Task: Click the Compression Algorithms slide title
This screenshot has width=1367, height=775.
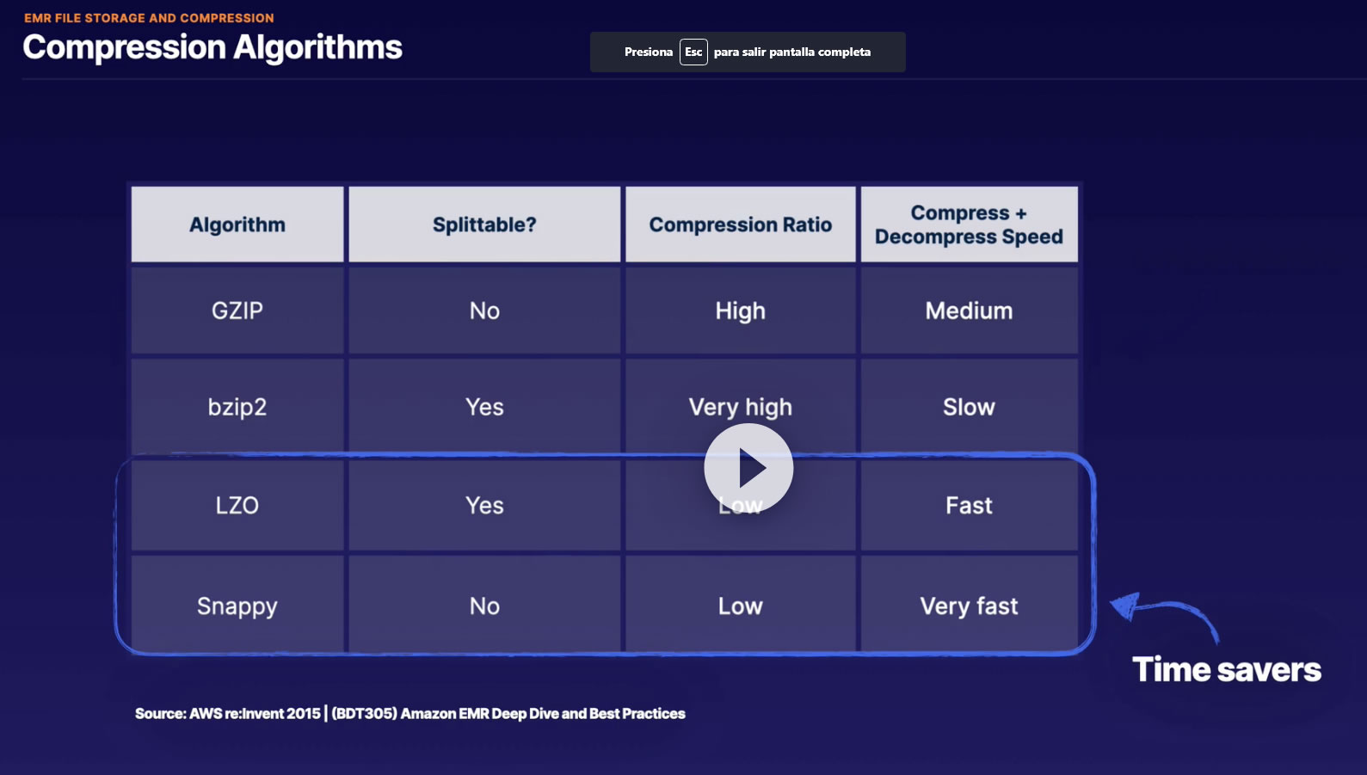Action: [x=212, y=47]
